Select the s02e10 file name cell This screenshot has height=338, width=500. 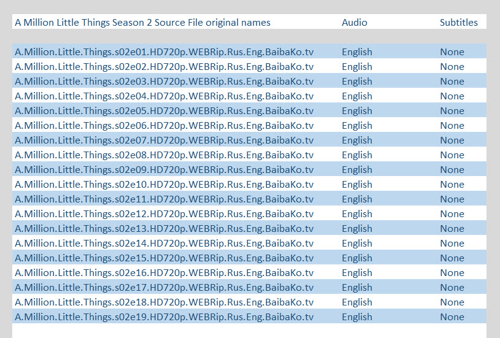pyautogui.click(x=164, y=184)
